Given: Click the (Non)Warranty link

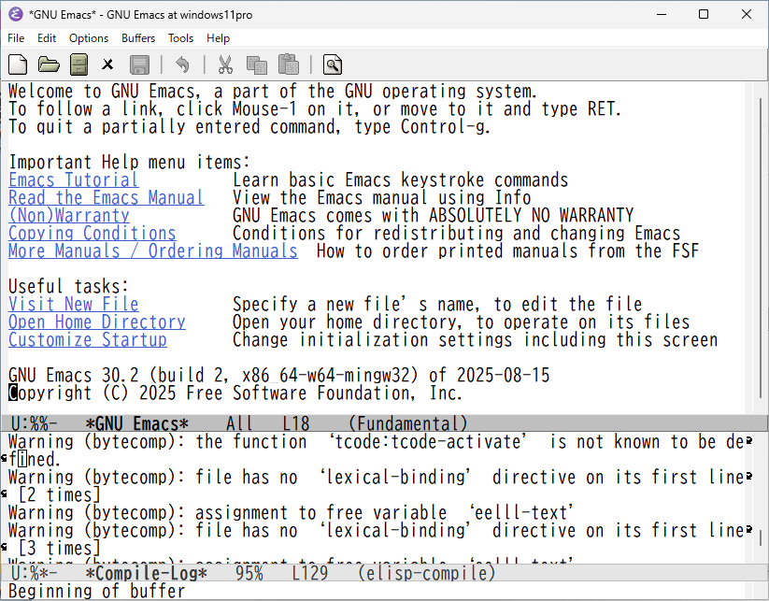Looking at the screenshot, I should pos(69,215).
